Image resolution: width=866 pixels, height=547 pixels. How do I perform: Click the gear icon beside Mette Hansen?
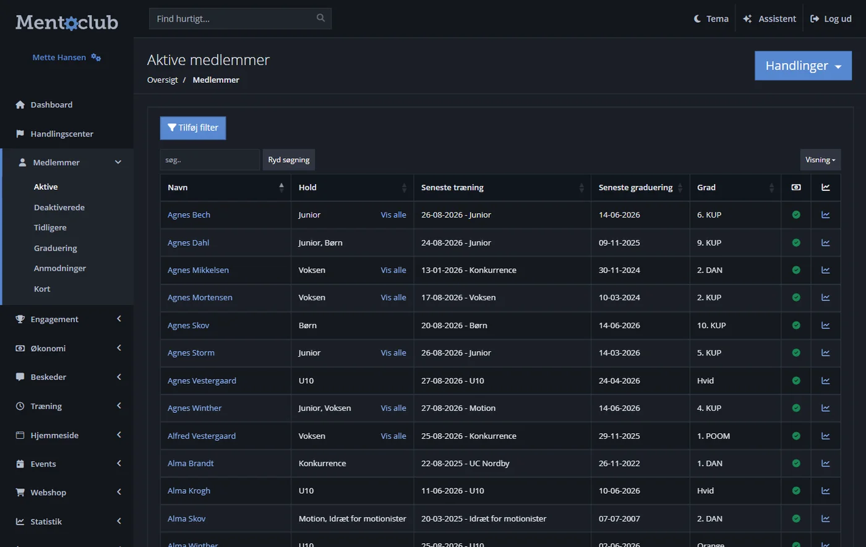pyautogui.click(x=96, y=57)
